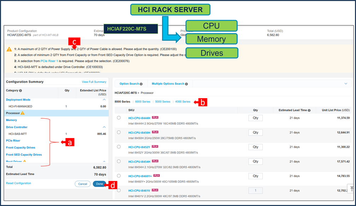Open the HCI-CPU-I8461V SKU link

139,191
